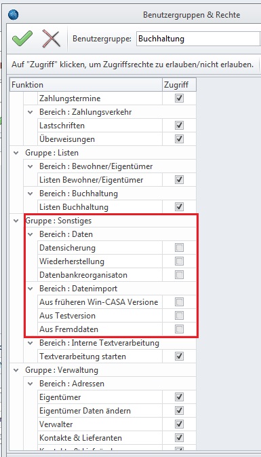The image size is (261, 457).
Task: Toggle Textverarbeitung starten access checkbox
Action: pos(179,356)
